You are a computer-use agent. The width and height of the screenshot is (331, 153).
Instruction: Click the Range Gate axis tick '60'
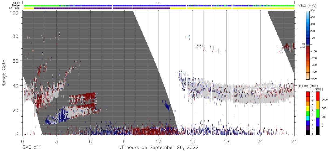(15, 61)
